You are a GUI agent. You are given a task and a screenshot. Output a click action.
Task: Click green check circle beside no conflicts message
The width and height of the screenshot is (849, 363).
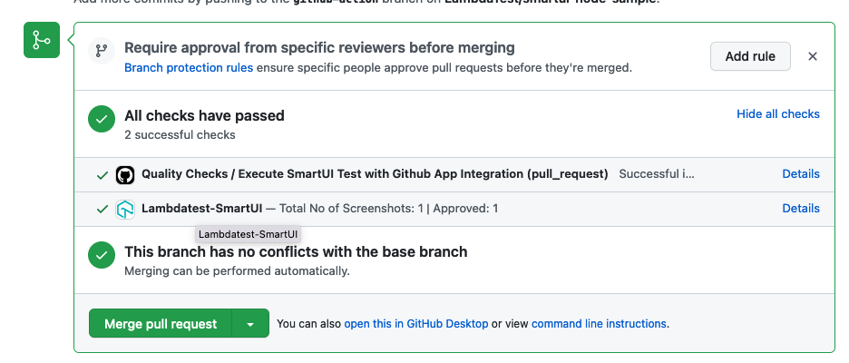101,255
